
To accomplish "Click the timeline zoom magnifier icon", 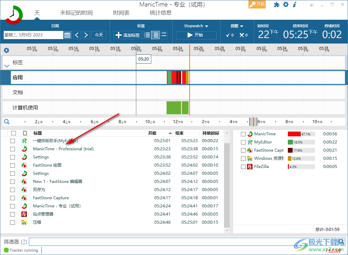I will 7,122.
